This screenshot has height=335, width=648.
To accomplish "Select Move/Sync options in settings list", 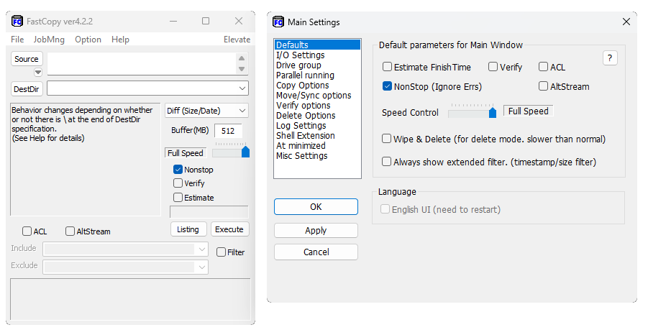I will point(317,95).
